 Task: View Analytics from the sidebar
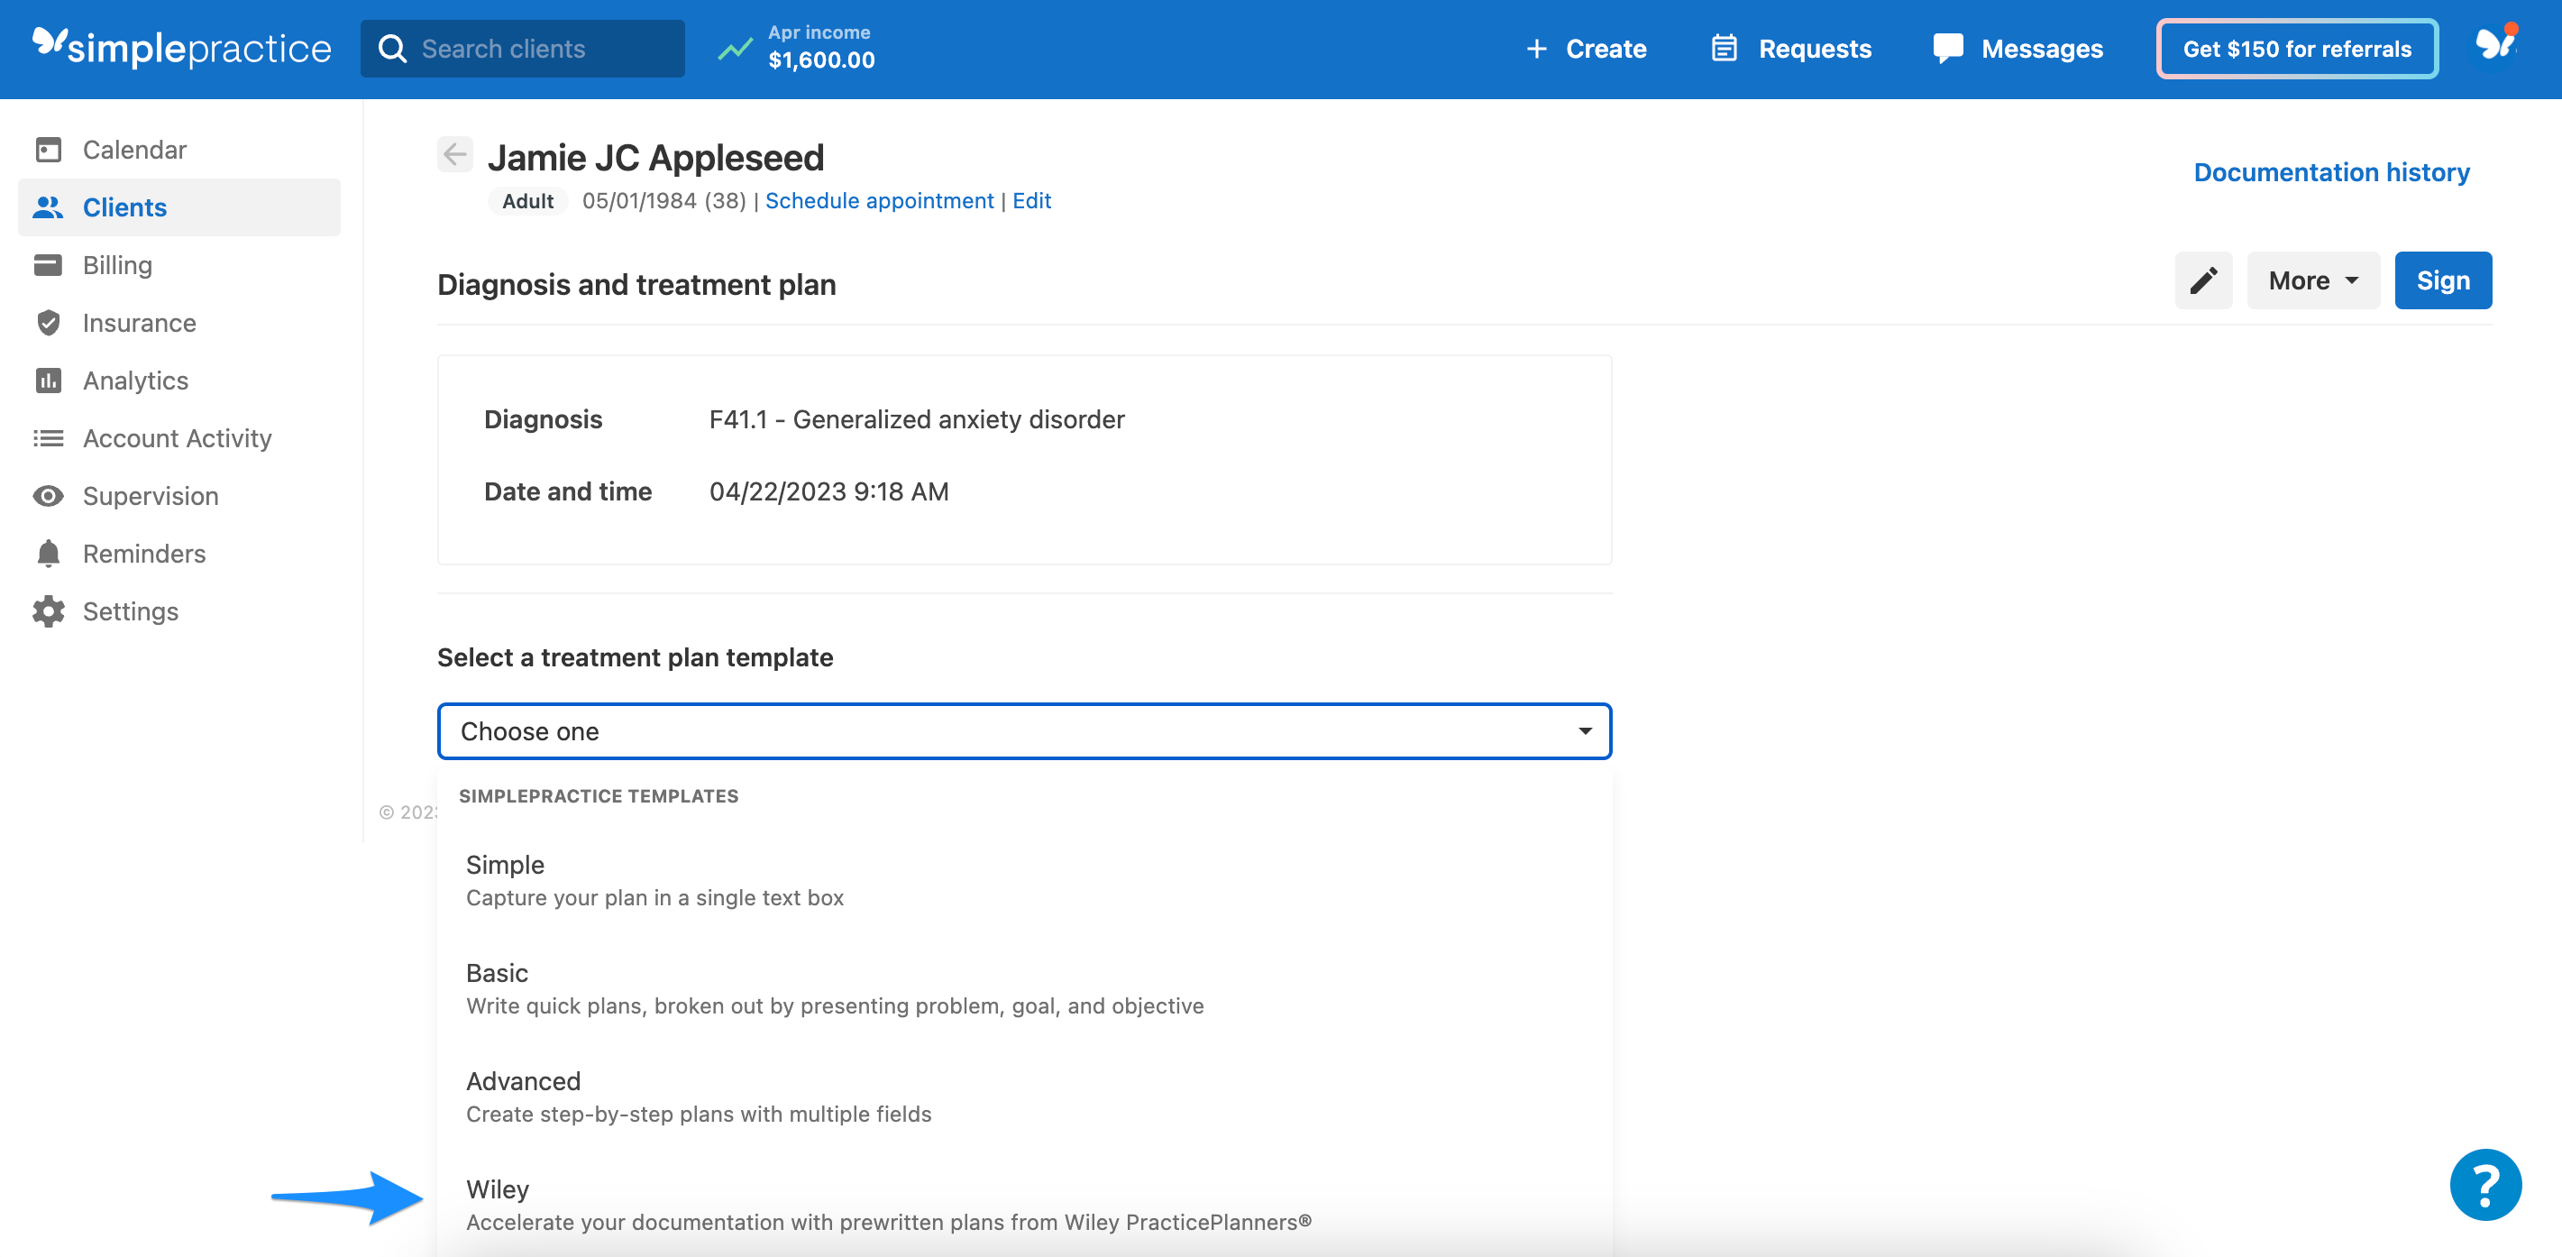pyautogui.click(x=135, y=380)
